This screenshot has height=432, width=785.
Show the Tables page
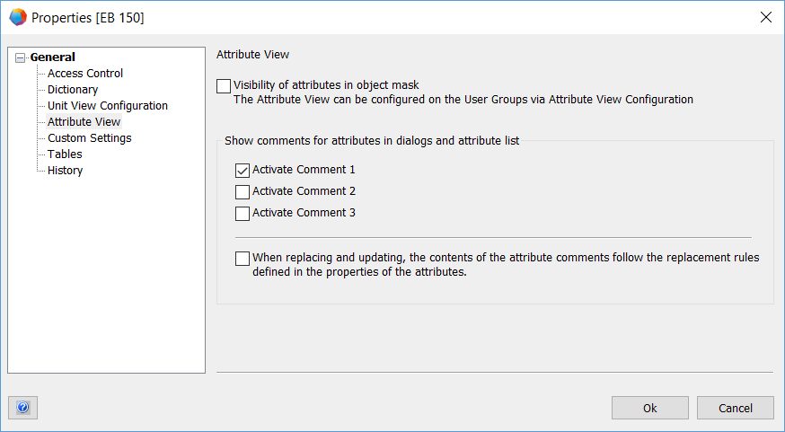coord(65,154)
